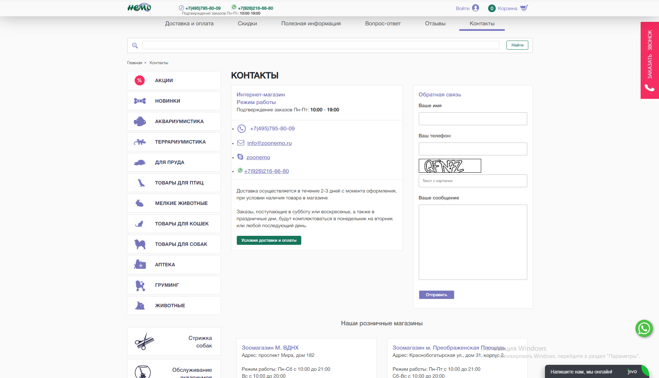Click the animal icon for Животные

tap(140, 306)
